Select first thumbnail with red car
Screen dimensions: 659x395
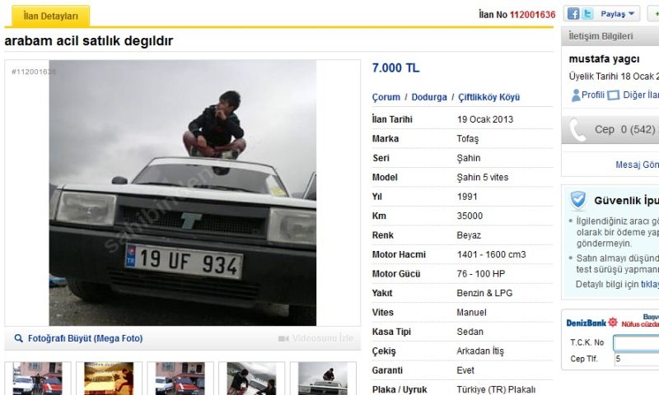(x=37, y=379)
